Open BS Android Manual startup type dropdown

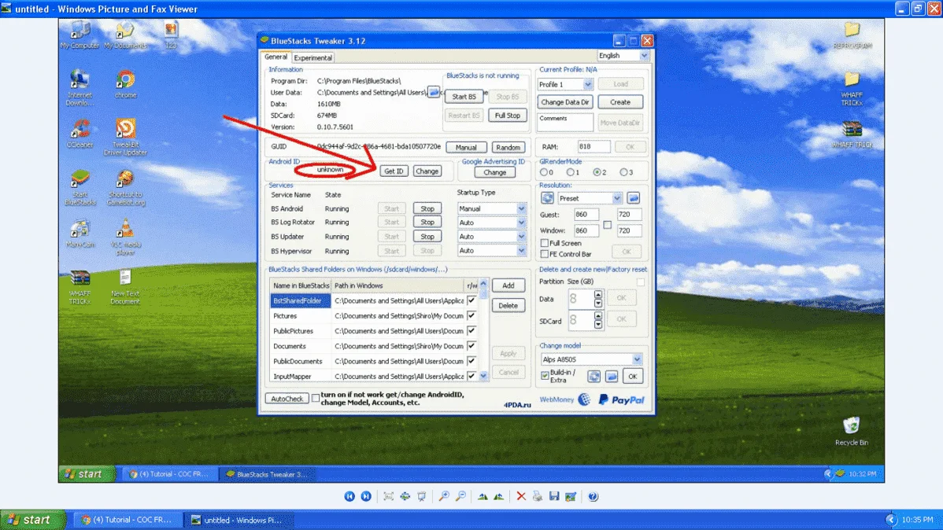(521, 208)
